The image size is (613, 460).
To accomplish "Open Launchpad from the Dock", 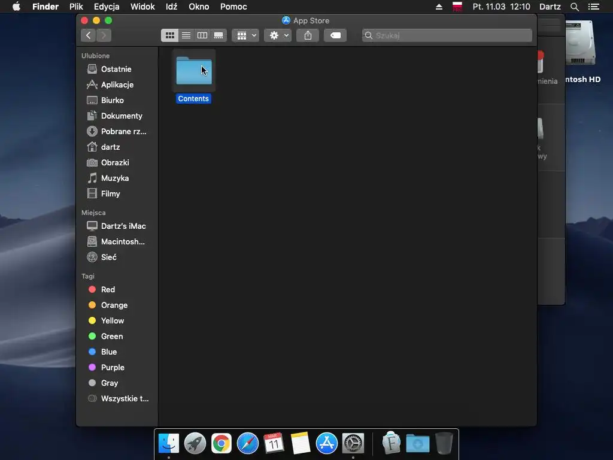I will pos(195,443).
